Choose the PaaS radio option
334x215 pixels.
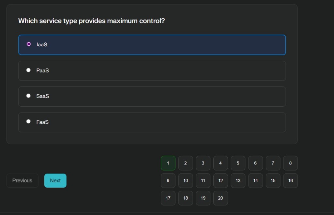28,70
